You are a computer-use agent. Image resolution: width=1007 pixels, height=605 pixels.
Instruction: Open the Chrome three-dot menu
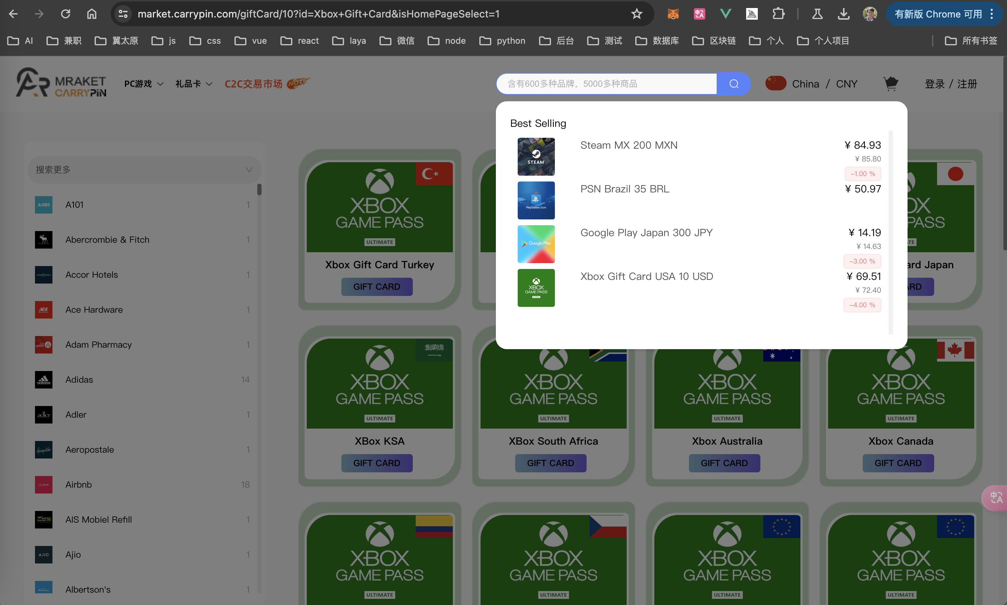(991, 14)
